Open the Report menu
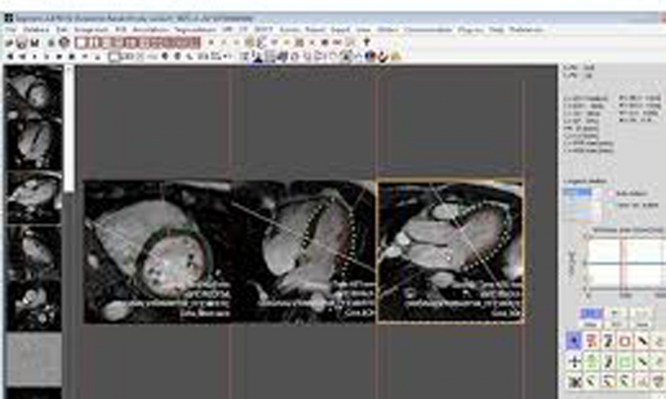 (315, 29)
